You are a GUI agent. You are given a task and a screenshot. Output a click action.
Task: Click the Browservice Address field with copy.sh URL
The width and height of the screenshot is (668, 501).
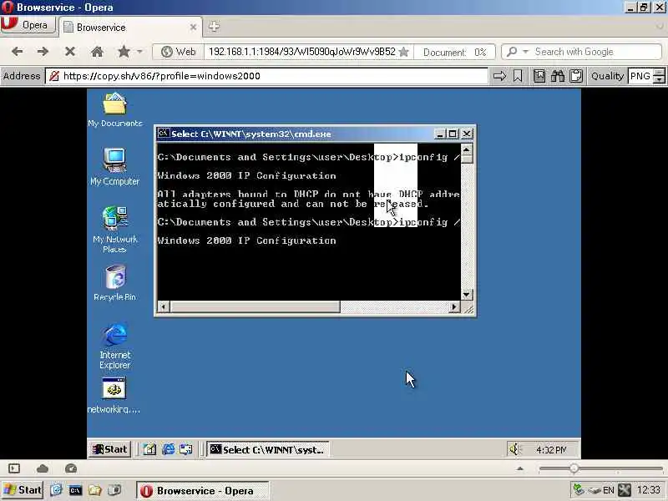click(x=266, y=76)
